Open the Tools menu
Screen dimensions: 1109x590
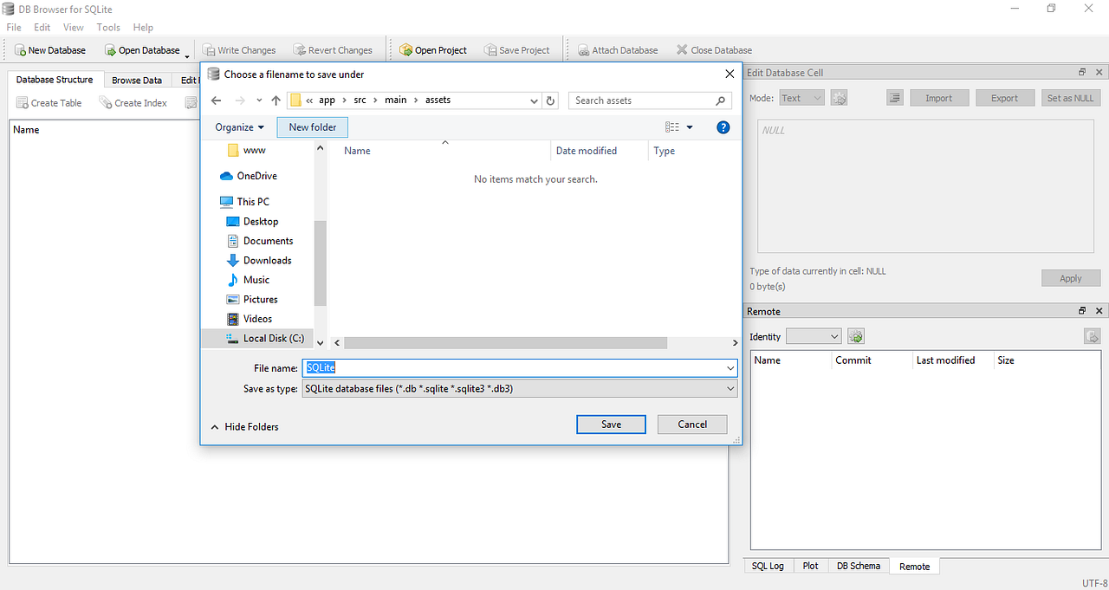107,27
